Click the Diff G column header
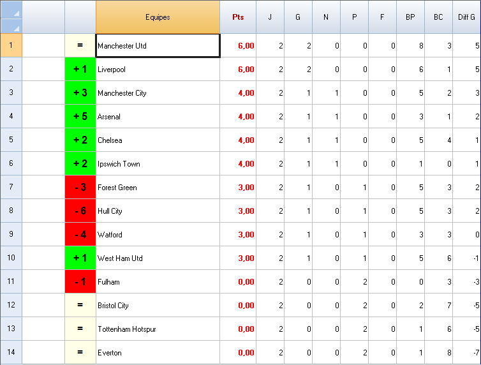The image size is (481, 365). (466, 17)
